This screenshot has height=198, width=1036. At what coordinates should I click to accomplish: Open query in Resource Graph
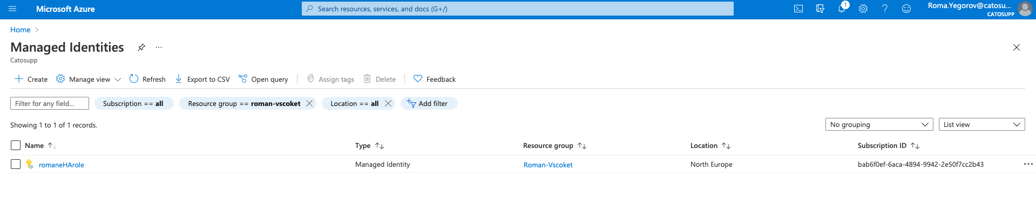point(263,79)
